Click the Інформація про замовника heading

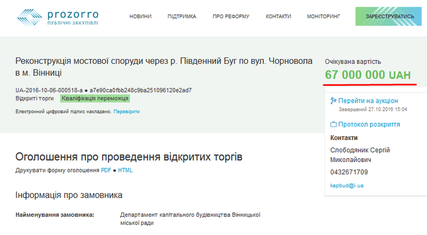click(69, 195)
